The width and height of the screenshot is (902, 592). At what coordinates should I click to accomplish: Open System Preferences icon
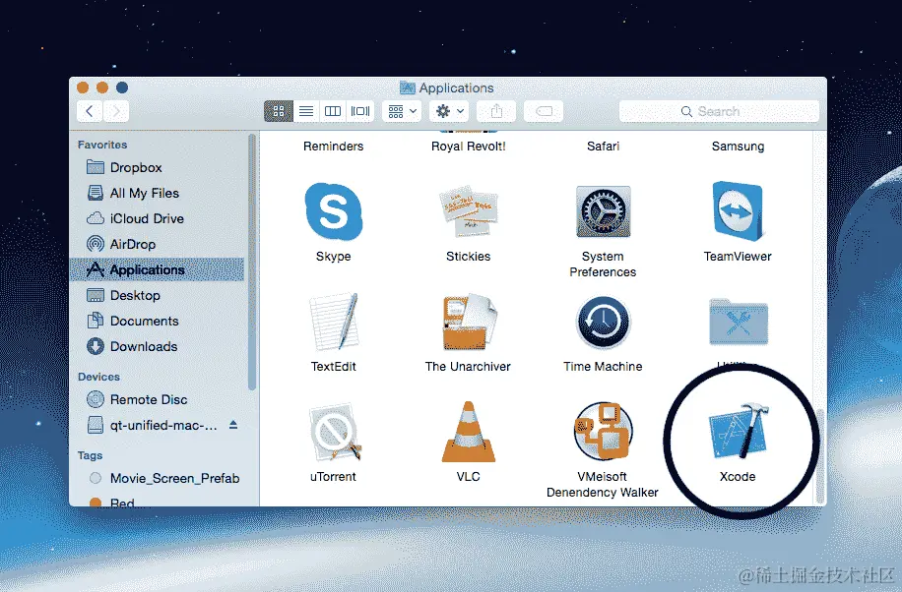coord(603,211)
